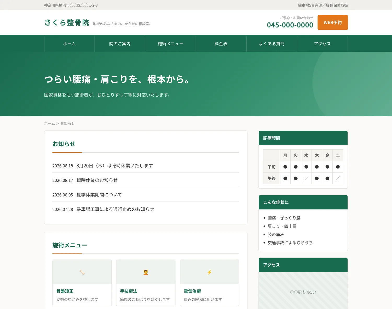Click 肩こり・四十肩 in symptom list
392x309 pixels.
click(x=282, y=226)
